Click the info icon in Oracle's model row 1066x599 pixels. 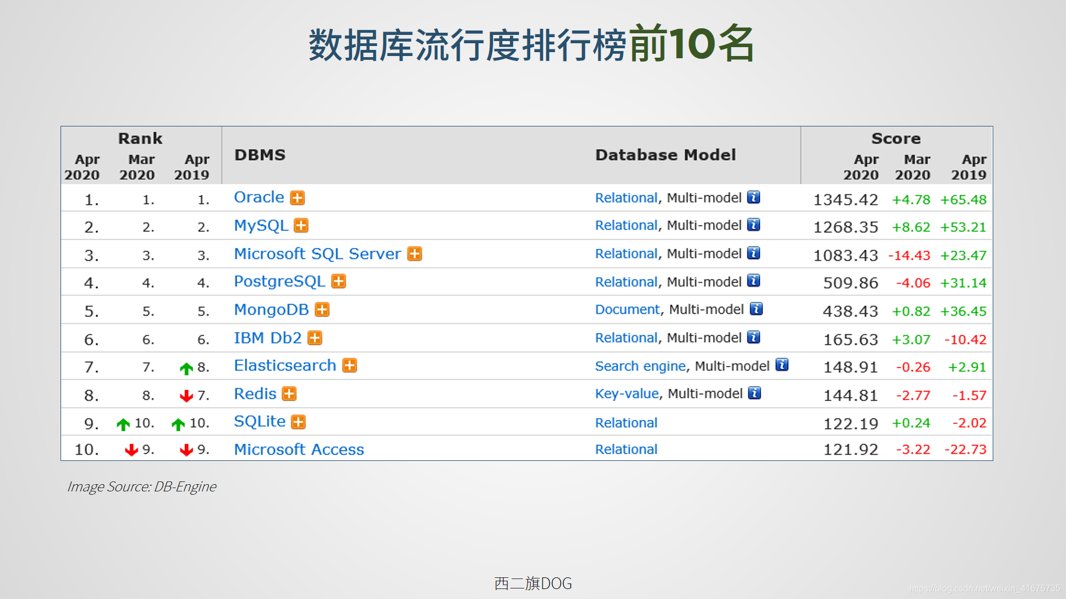[x=753, y=197]
